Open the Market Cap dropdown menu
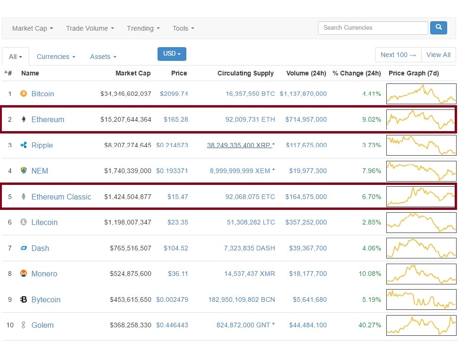Image resolution: width=458 pixels, height=341 pixels. (33, 28)
